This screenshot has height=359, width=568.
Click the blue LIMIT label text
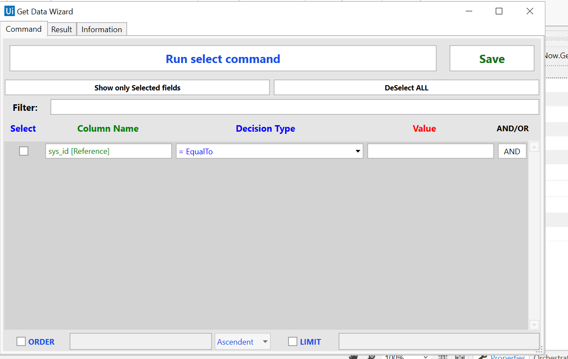310,342
